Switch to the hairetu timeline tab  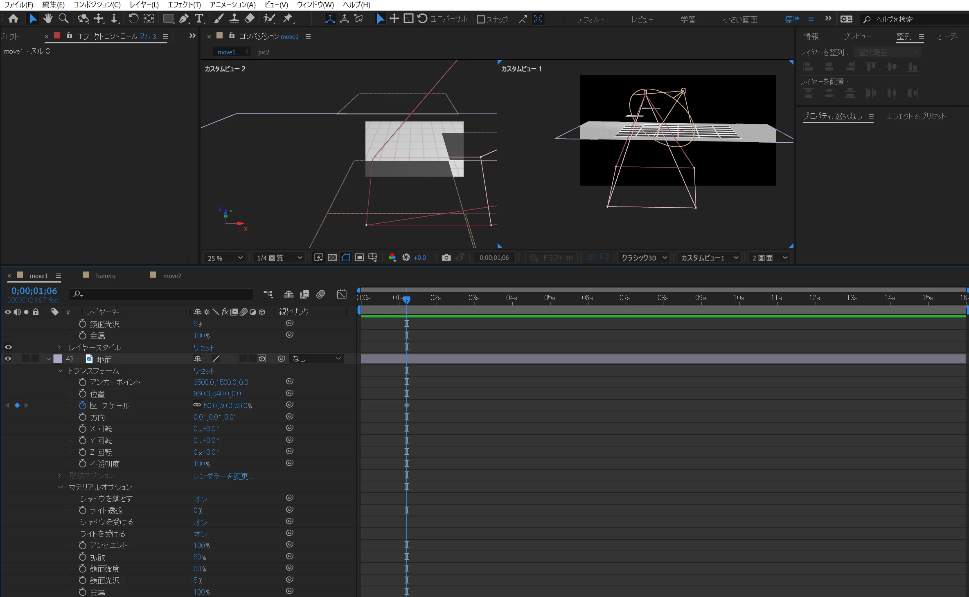tap(106, 276)
